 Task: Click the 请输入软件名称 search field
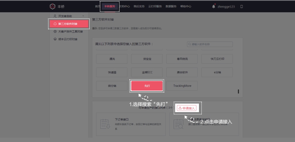coord(210,44)
